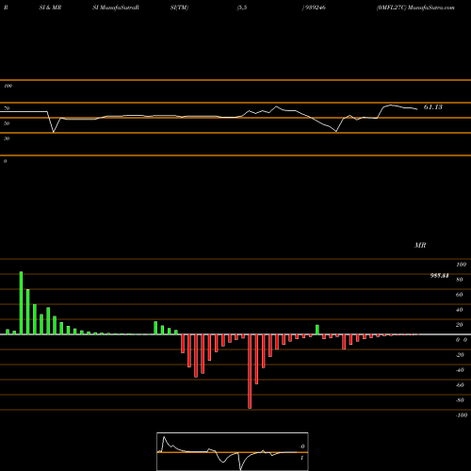This screenshot has height=471, width=471.
Task: Click the RSI value 61.13 label
Action: tap(432, 107)
